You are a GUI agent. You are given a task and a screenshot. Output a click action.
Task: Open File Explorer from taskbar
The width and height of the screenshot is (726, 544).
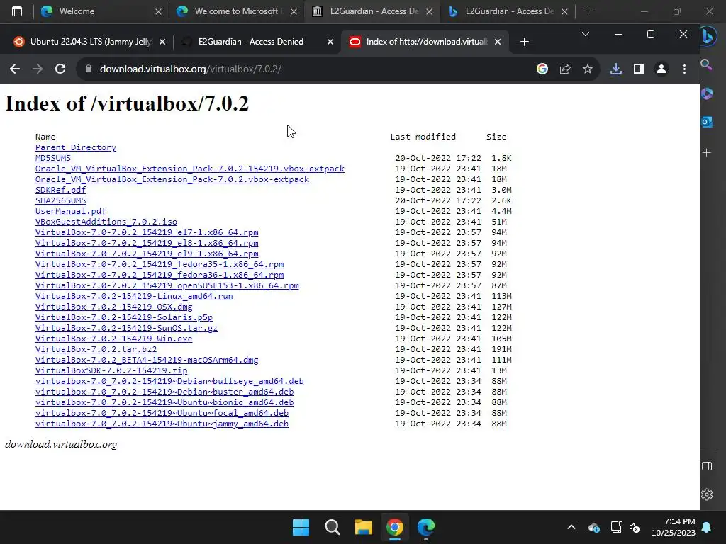[364, 527]
